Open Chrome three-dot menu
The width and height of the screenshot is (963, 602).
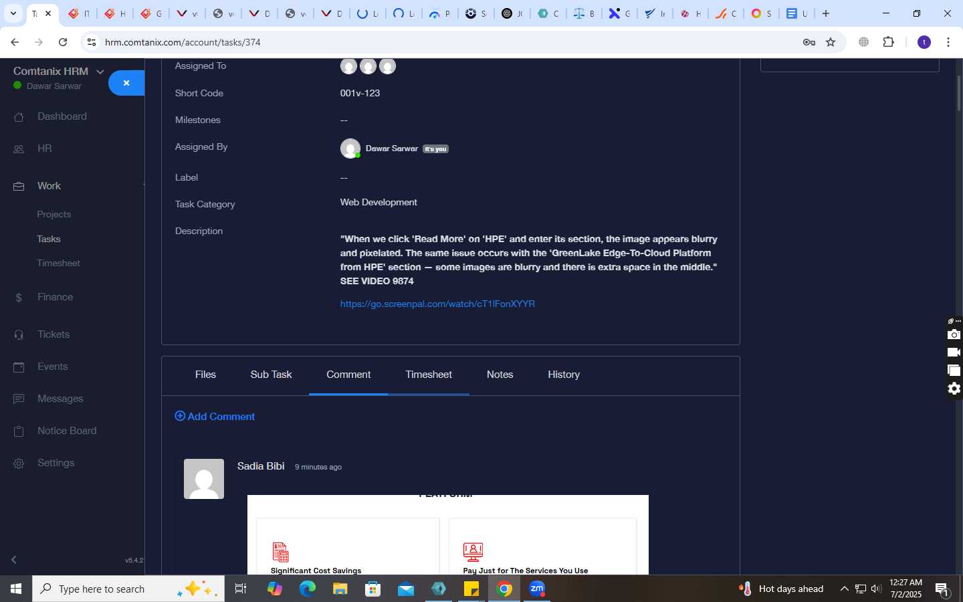click(x=948, y=42)
